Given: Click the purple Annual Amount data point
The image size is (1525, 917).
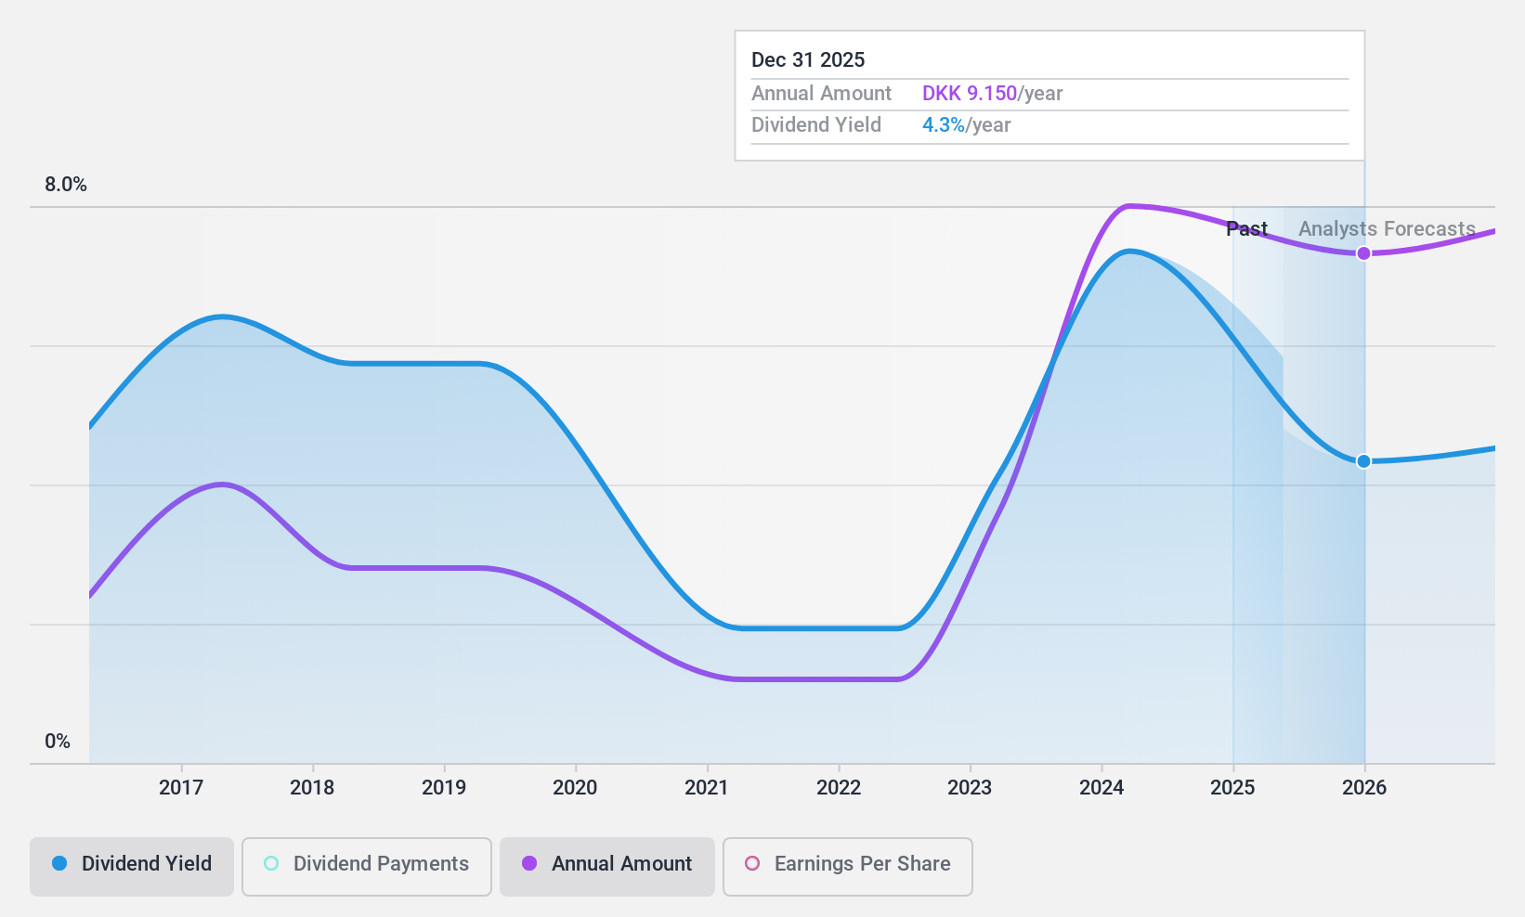Looking at the screenshot, I should (x=1363, y=253).
